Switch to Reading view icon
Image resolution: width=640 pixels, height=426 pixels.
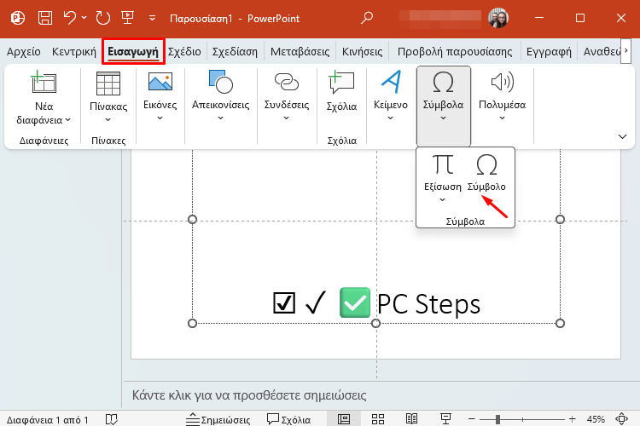pyautogui.click(x=411, y=419)
